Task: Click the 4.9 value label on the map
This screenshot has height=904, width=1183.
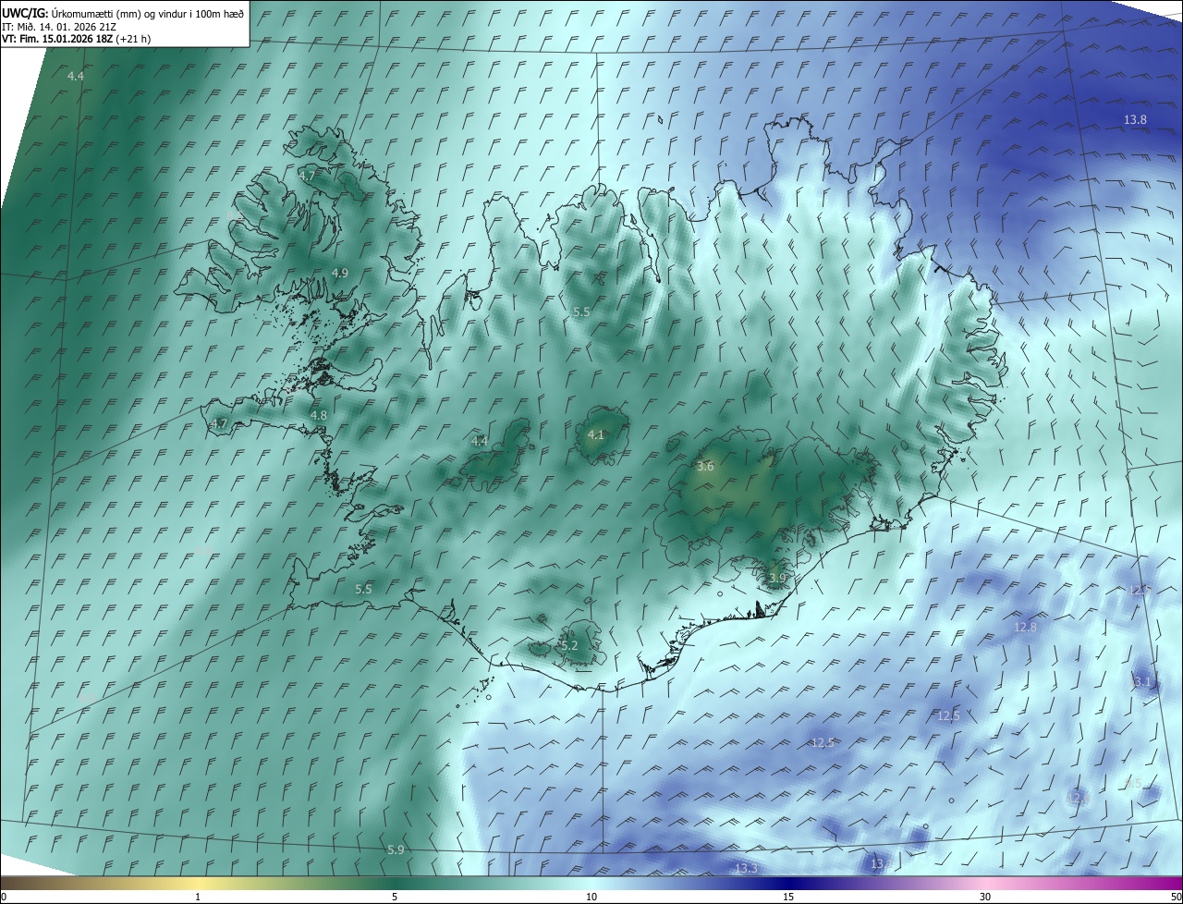Action: pos(339,273)
